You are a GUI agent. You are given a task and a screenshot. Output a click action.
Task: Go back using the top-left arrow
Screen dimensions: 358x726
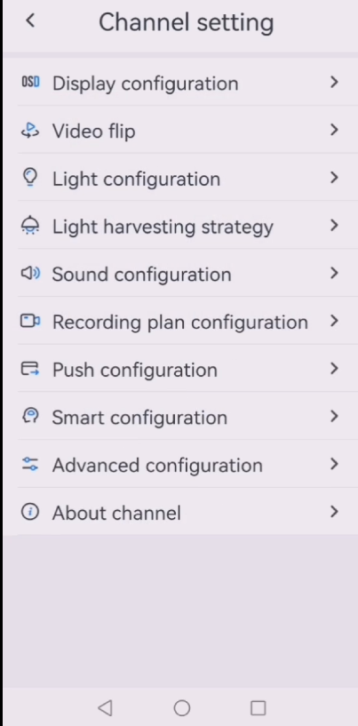point(30,20)
